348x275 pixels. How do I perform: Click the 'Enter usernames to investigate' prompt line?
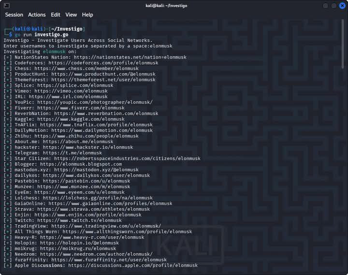click(88, 46)
